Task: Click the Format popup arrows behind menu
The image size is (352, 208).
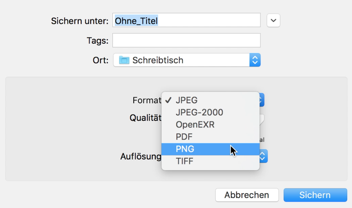Action: click(262, 100)
